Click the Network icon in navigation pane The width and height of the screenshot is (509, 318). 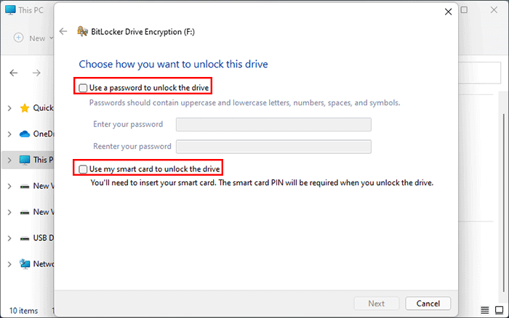pos(25,264)
